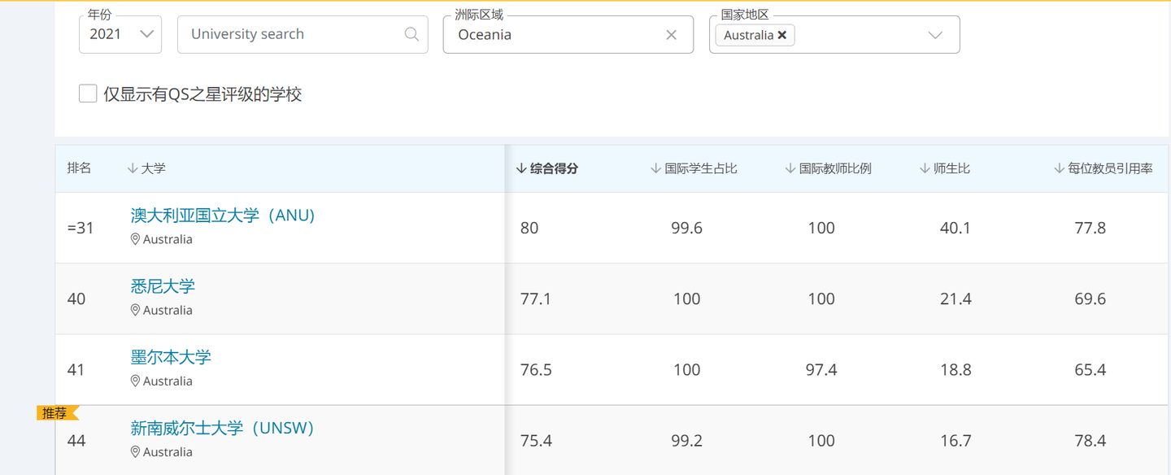Sort by 国际教师比例 column
The image size is (1171, 475).
828,168
